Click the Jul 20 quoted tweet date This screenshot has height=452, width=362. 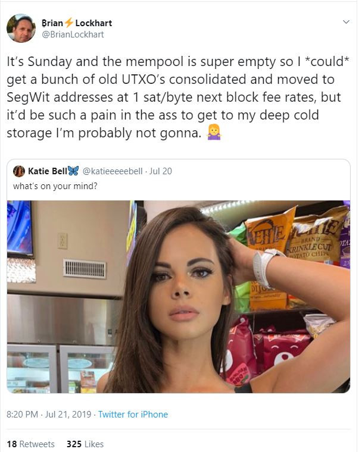point(161,171)
